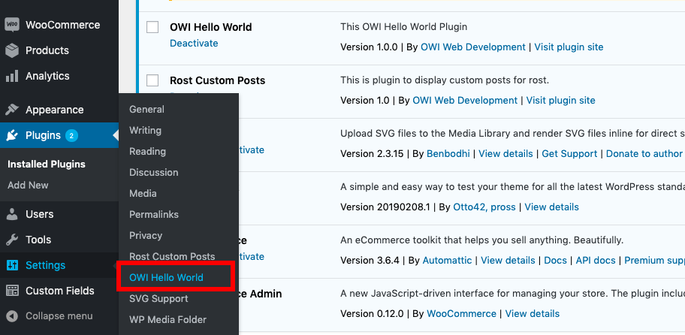View details for version 20190208.1 plugin
This screenshot has width=685, height=335.
click(x=552, y=207)
